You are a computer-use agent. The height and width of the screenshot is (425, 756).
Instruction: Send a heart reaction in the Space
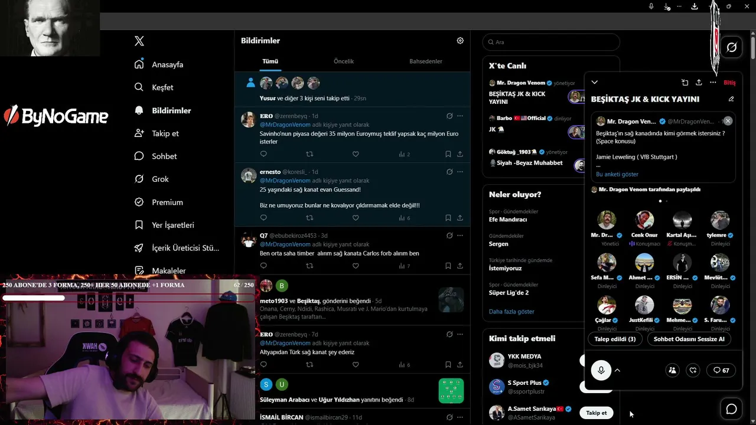coord(693,370)
